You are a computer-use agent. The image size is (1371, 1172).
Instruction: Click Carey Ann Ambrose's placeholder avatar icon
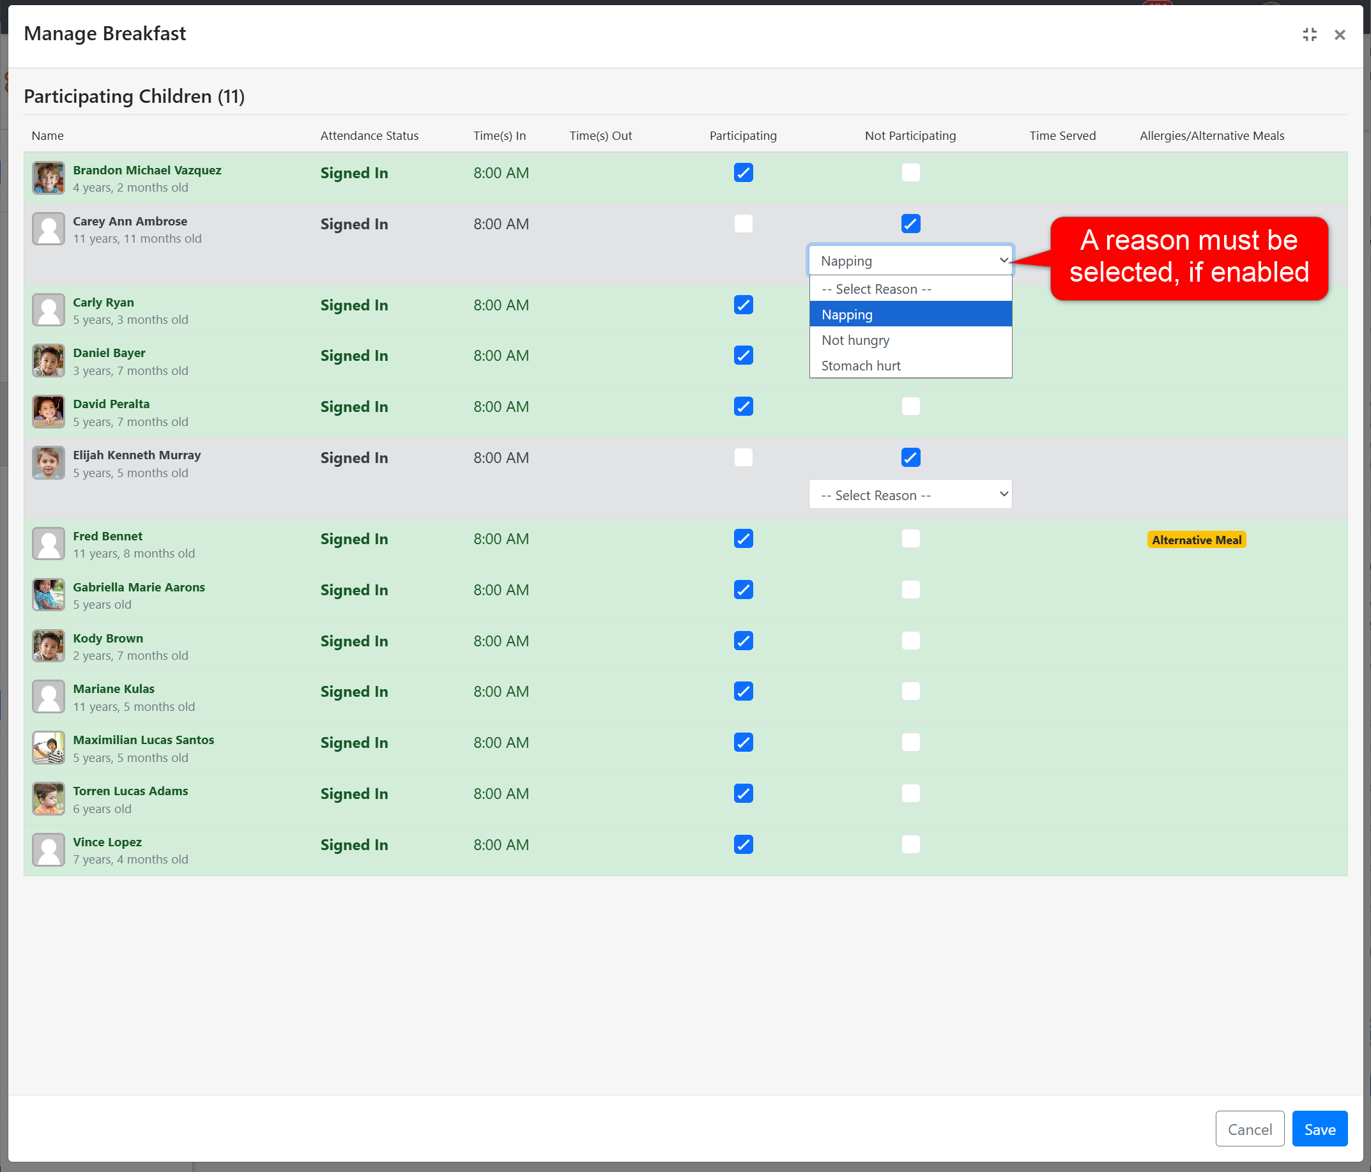(x=49, y=229)
